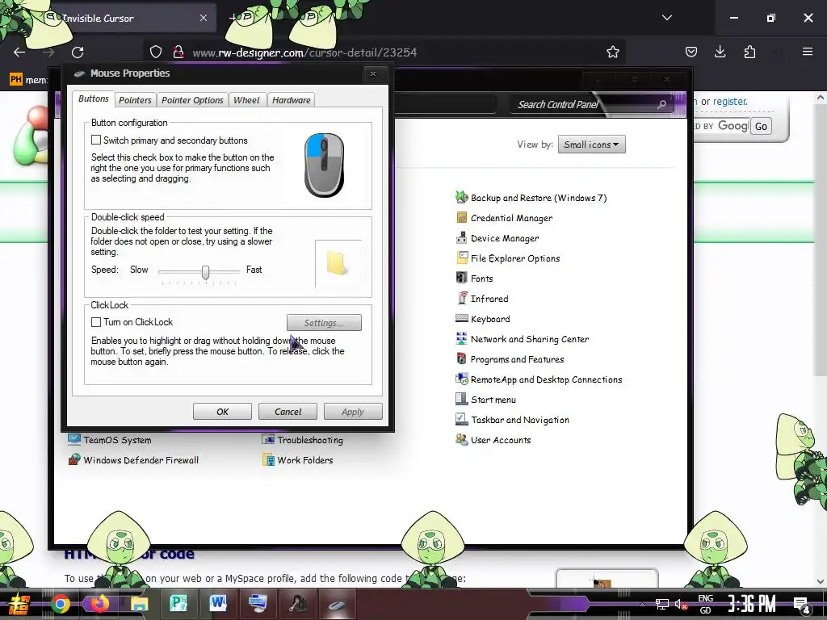Click the Apply button
The width and height of the screenshot is (827, 620).
pyautogui.click(x=353, y=411)
